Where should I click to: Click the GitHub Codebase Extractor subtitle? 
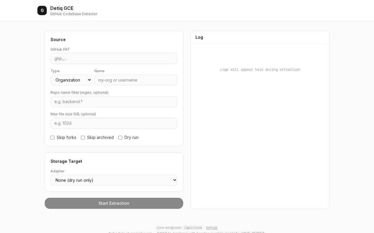coord(74,14)
